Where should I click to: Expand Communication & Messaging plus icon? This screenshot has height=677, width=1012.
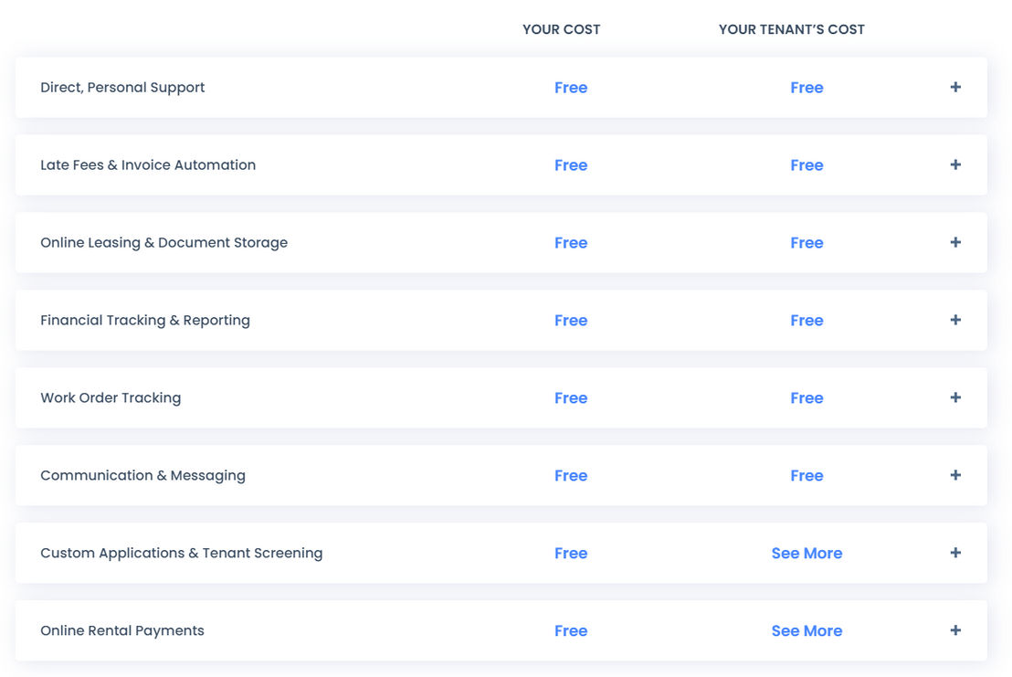point(955,475)
